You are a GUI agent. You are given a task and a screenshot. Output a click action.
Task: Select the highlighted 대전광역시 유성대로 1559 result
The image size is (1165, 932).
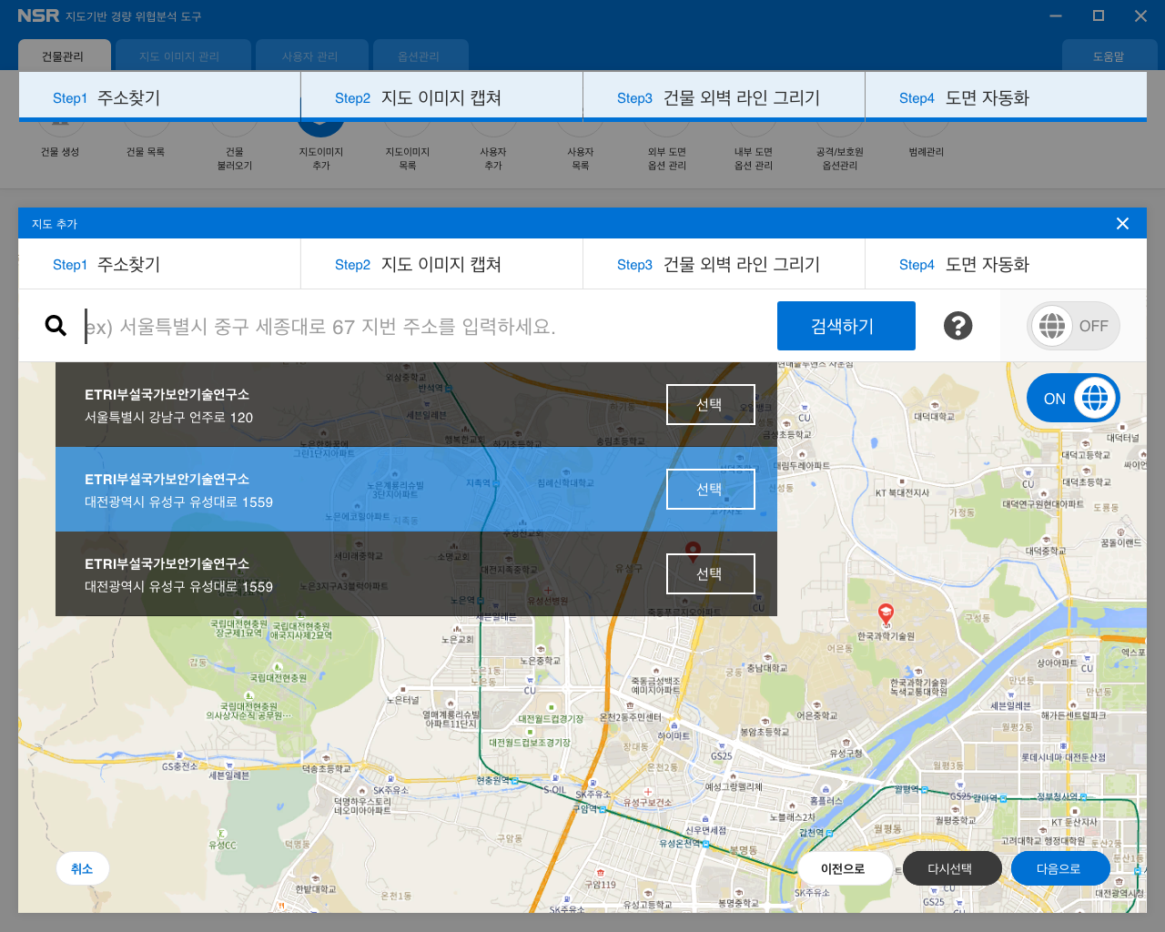(x=710, y=490)
